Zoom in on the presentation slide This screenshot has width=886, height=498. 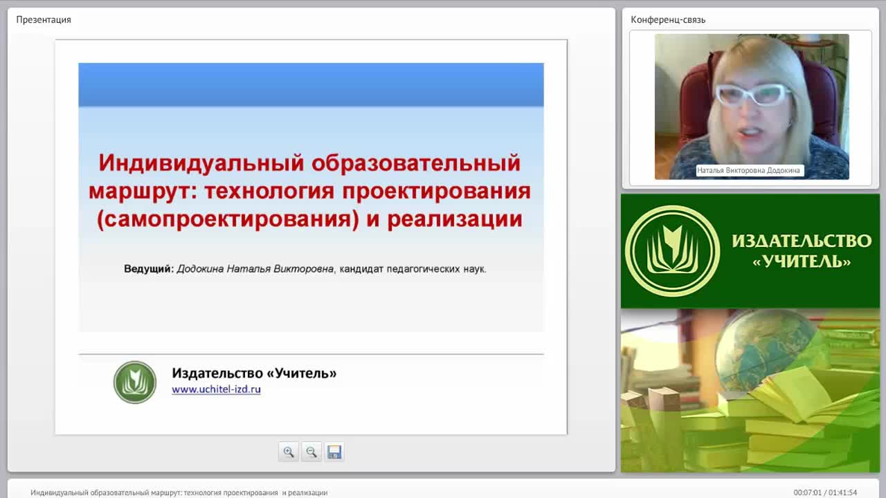[x=289, y=452]
